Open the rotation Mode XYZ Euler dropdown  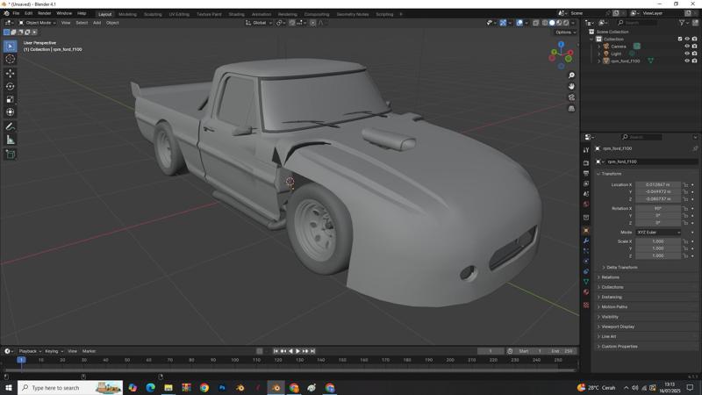point(657,232)
